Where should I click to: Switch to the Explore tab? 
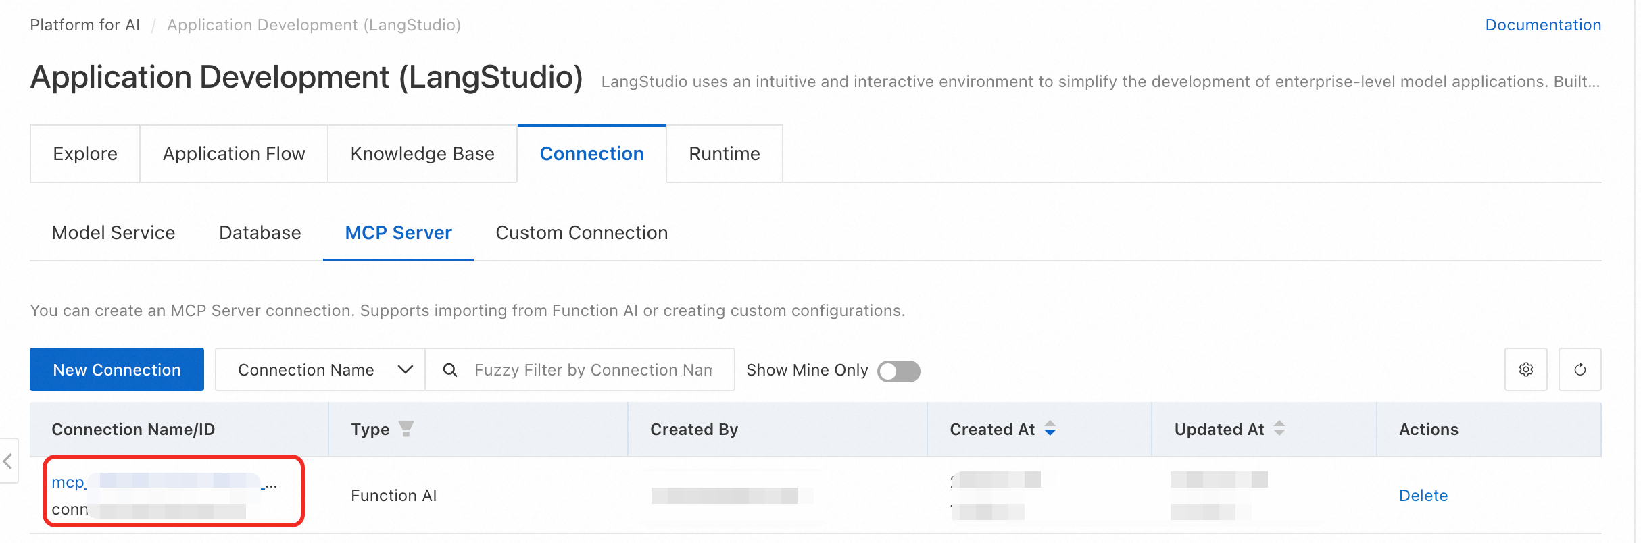pos(85,154)
